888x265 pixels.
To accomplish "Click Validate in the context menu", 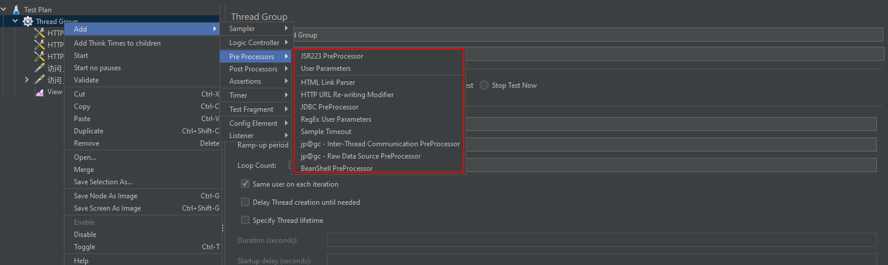I will tap(86, 80).
